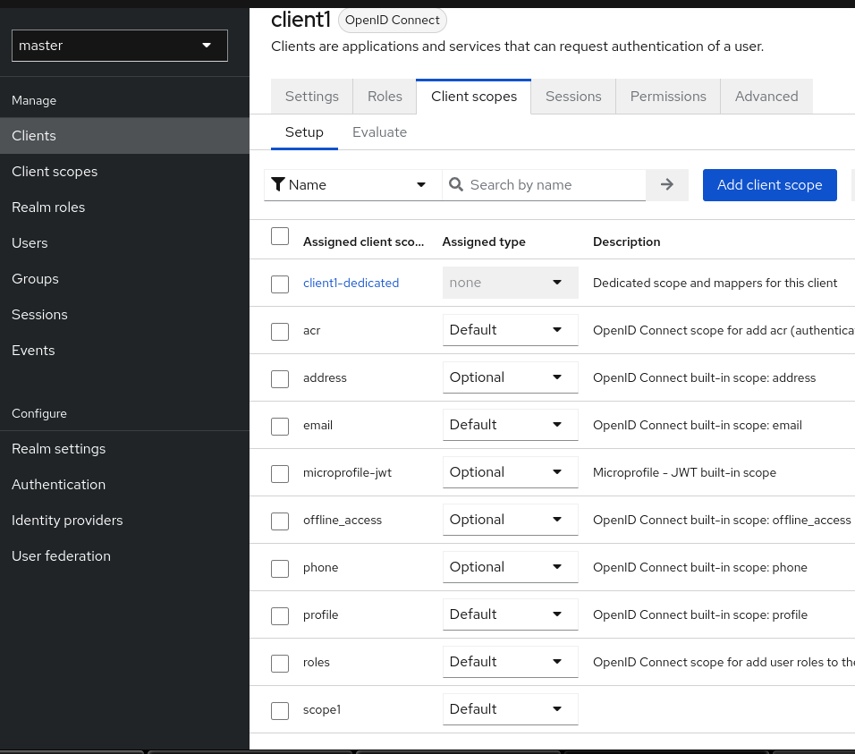This screenshot has height=754, width=855.
Task: Go to Client scopes in sidebar
Action: 124,172
